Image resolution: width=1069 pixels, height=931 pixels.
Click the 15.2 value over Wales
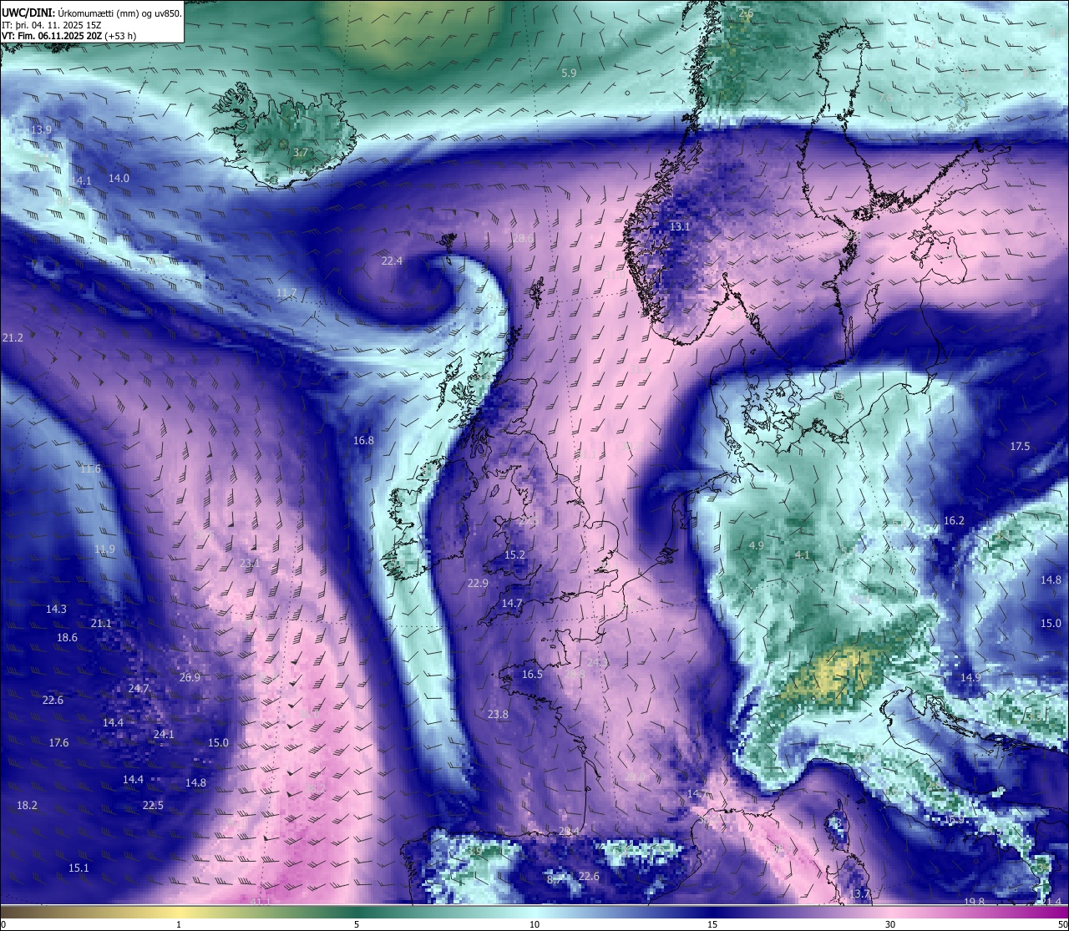click(514, 555)
